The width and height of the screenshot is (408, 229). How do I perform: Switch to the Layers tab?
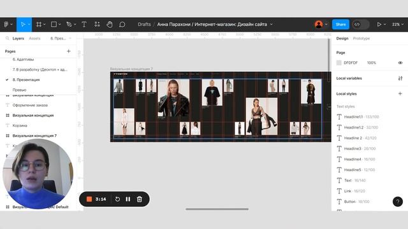(18, 38)
